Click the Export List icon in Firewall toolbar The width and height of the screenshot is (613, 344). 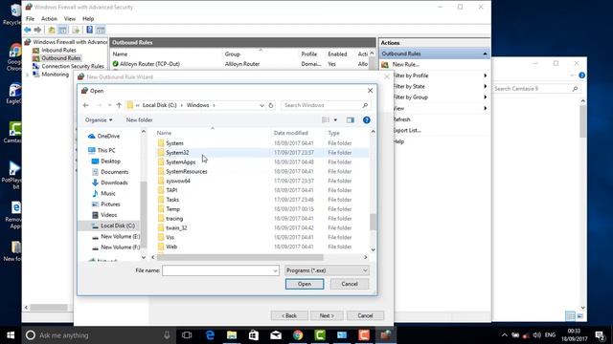pyautogui.click(x=76, y=30)
